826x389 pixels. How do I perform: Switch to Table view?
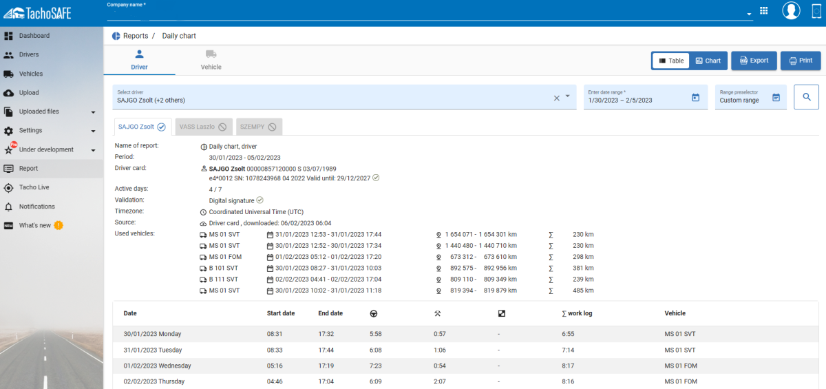(x=670, y=61)
